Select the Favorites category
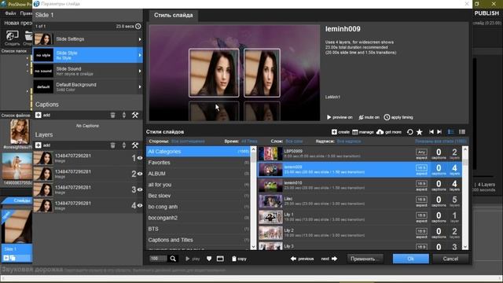The height and width of the screenshot is (283, 503). [198, 163]
